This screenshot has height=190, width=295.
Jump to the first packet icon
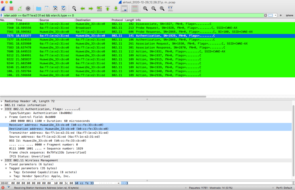108,9
